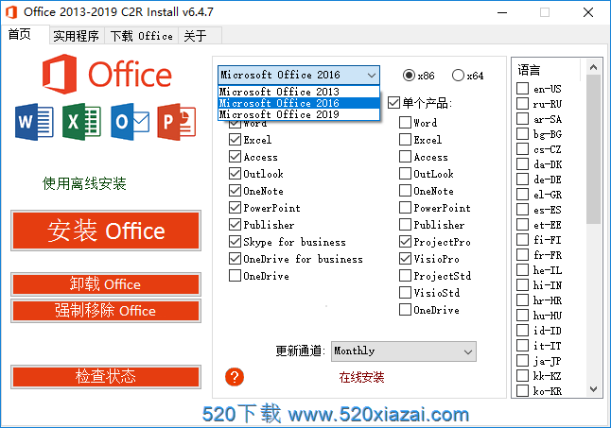Click the PowerPoint application icon
The image size is (611, 428).
(177, 122)
